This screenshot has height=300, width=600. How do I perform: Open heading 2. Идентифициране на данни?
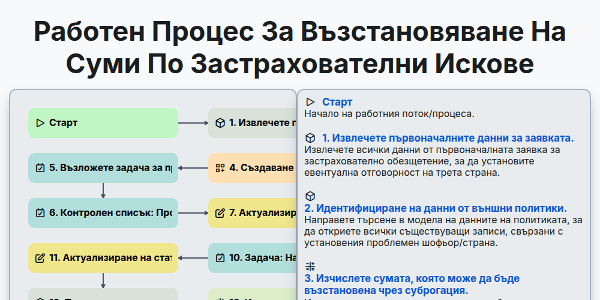point(436,209)
